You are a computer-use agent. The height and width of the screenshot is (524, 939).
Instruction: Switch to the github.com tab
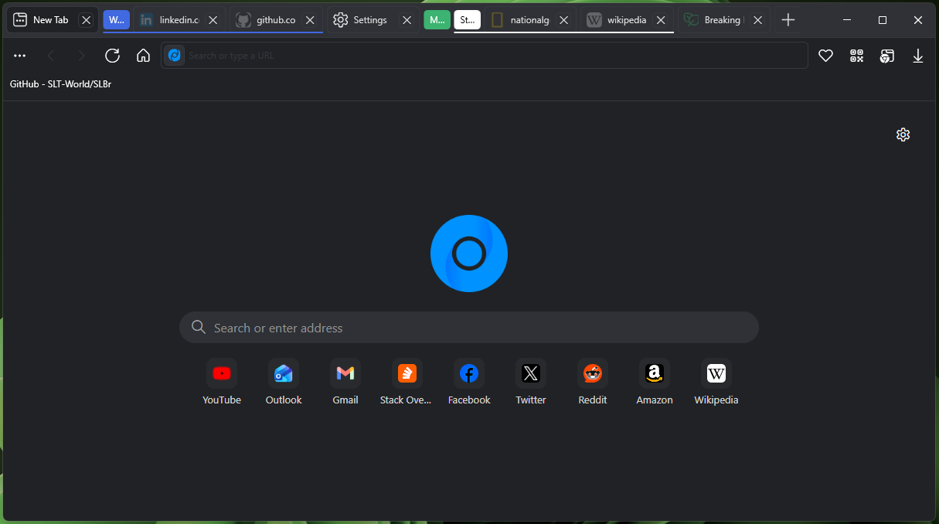click(276, 20)
